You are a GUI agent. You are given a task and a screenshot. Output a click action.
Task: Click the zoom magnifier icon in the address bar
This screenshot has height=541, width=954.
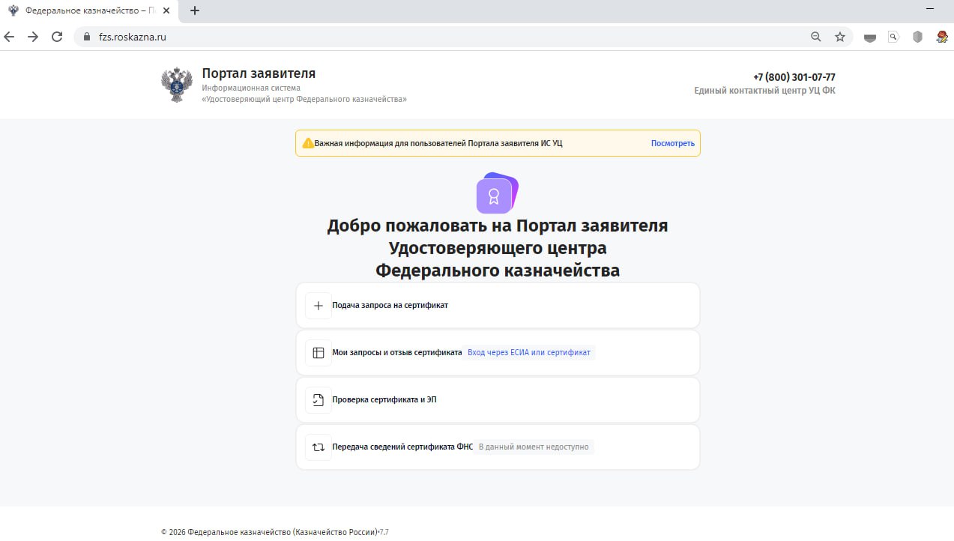pyautogui.click(x=816, y=37)
